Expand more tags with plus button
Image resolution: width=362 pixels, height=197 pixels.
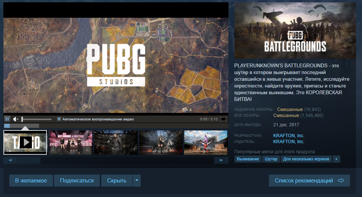coord(336,159)
